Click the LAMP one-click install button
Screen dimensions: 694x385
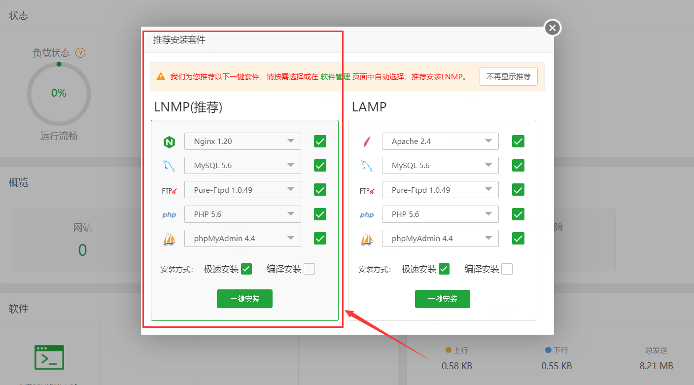pyautogui.click(x=443, y=299)
